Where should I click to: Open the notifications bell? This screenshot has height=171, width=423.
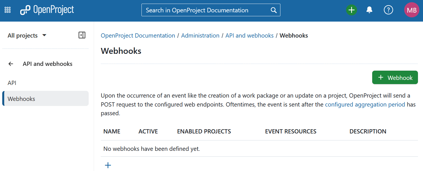tap(369, 10)
